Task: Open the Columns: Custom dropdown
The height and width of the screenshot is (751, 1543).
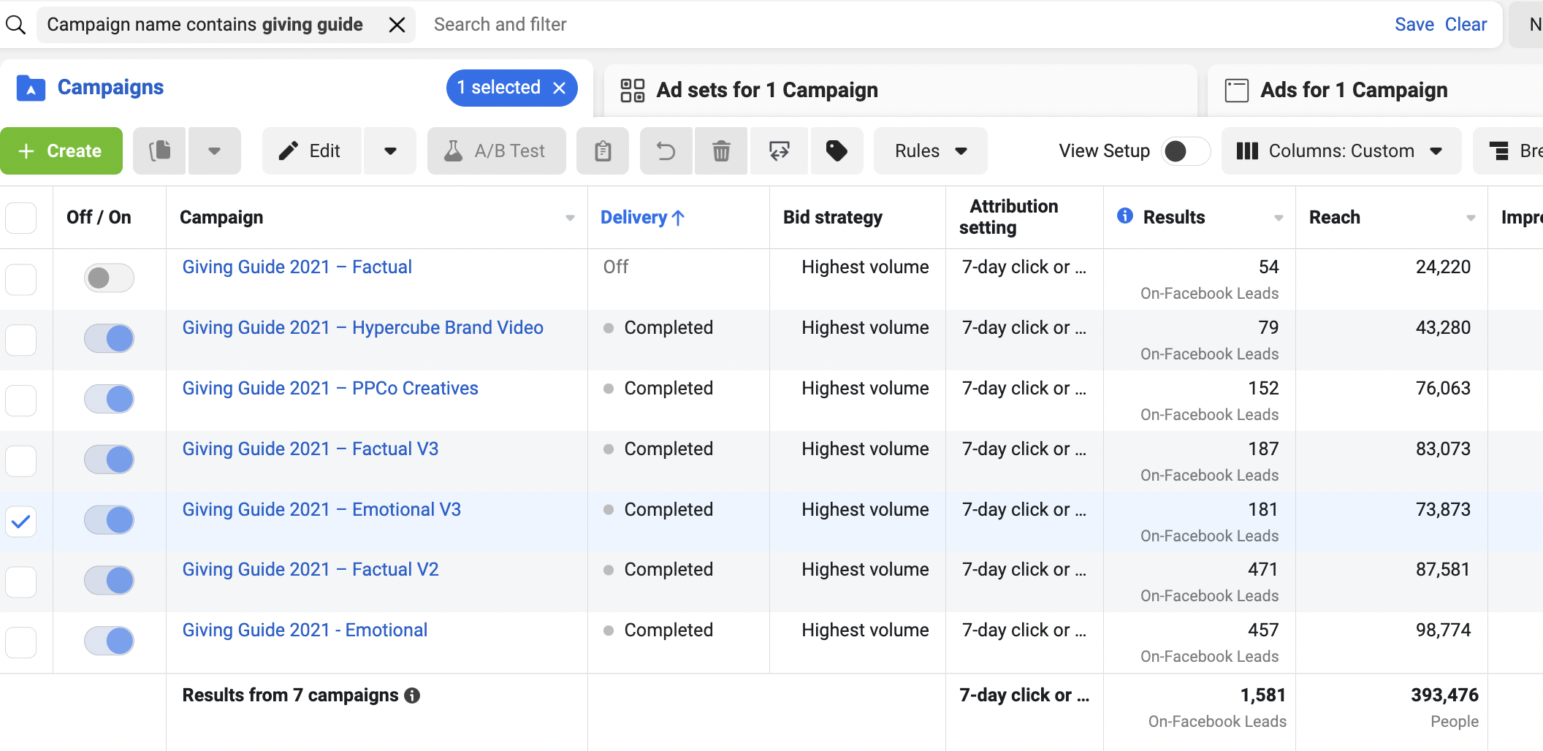Action: point(1341,151)
